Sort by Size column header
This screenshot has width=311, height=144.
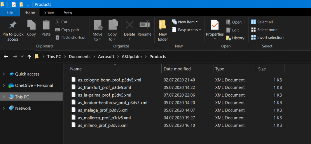tap(262, 69)
